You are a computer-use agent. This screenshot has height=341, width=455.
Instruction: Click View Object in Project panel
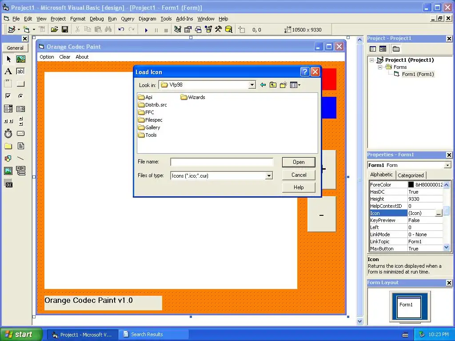(383, 49)
